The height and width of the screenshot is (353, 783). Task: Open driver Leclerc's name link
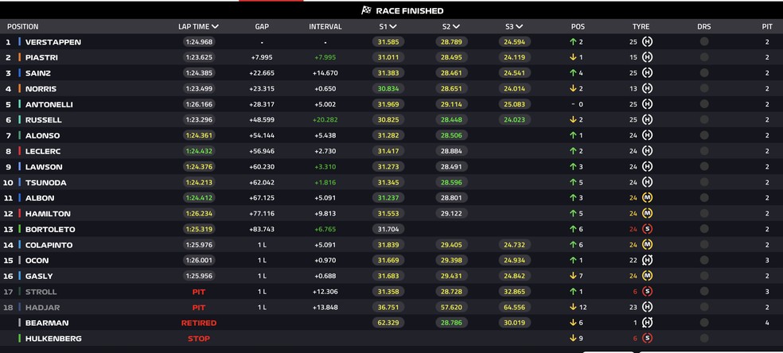tap(45, 151)
